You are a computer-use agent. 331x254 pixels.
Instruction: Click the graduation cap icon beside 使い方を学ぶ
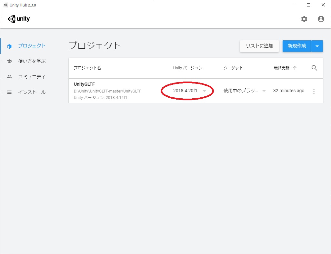click(9, 61)
